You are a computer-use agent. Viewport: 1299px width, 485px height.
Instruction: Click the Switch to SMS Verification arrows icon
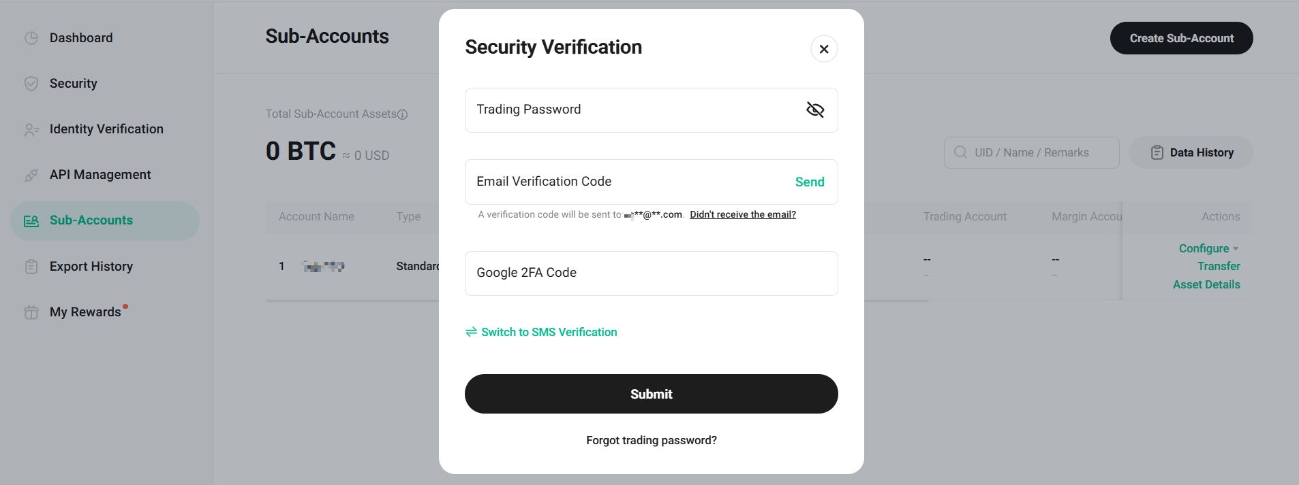(471, 332)
